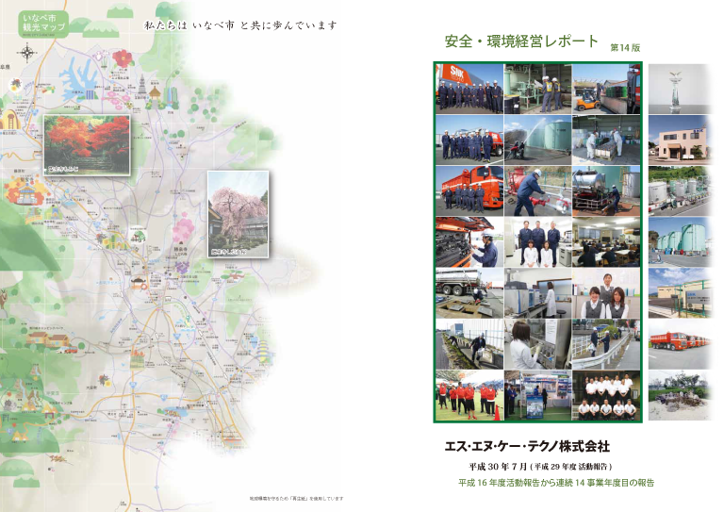Open the meeting room training photo

[x=606, y=242]
